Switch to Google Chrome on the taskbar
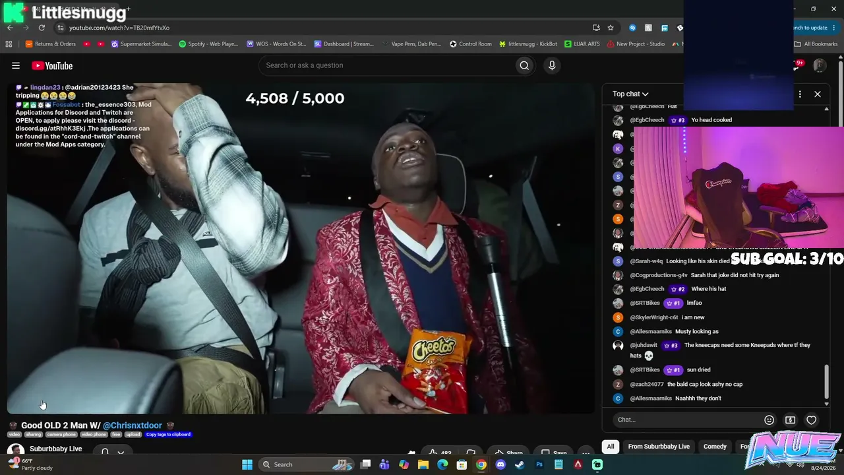844x475 pixels. click(x=481, y=464)
